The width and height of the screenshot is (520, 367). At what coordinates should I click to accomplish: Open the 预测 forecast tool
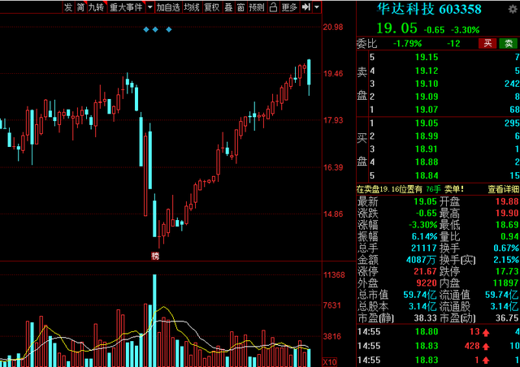click(257, 7)
